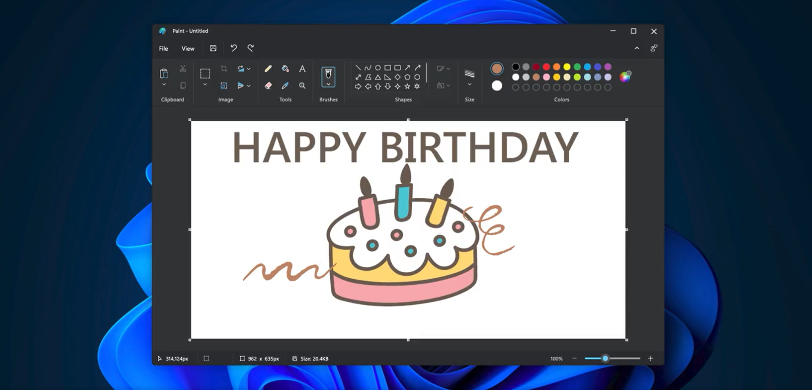Click the zoom slider handle
This screenshot has height=390, width=812.
click(x=605, y=358)
